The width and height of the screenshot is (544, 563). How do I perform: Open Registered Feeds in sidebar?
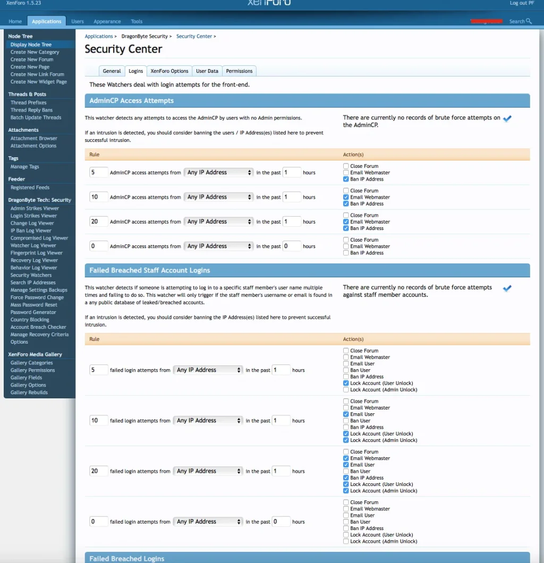click(30, 187)
